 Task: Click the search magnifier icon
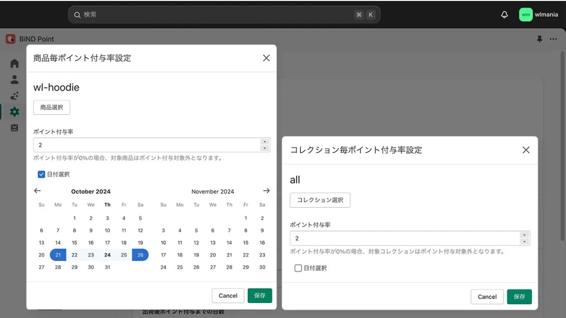pyautogui.click(x=77, y=14)
